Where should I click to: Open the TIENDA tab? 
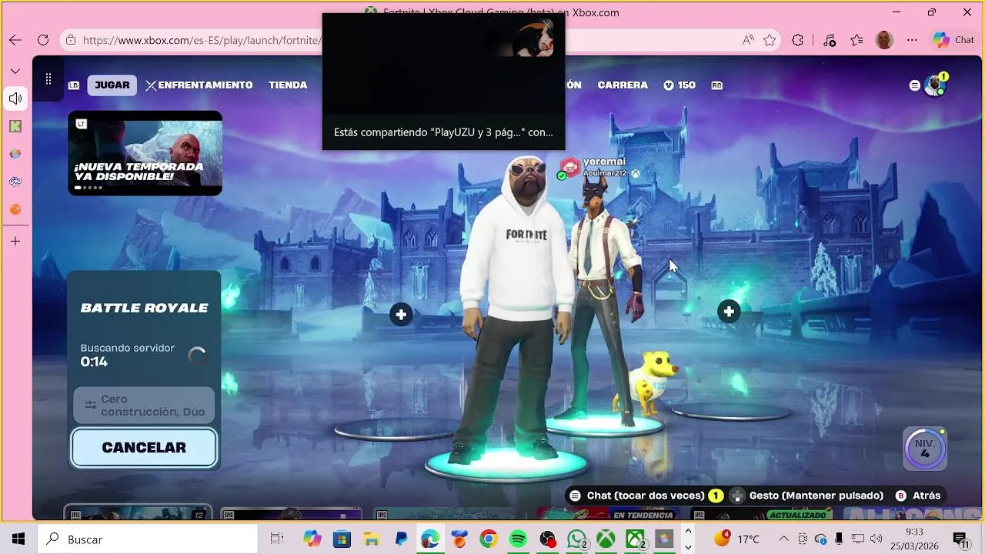click(x=288, y=85)
